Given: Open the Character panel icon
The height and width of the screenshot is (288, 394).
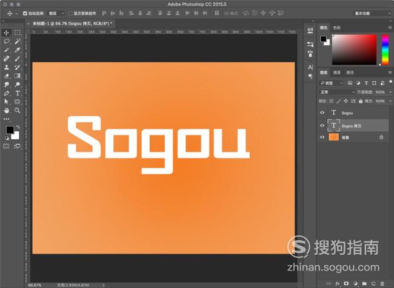Looking at the screenshot, I should [x=310, y=67].
